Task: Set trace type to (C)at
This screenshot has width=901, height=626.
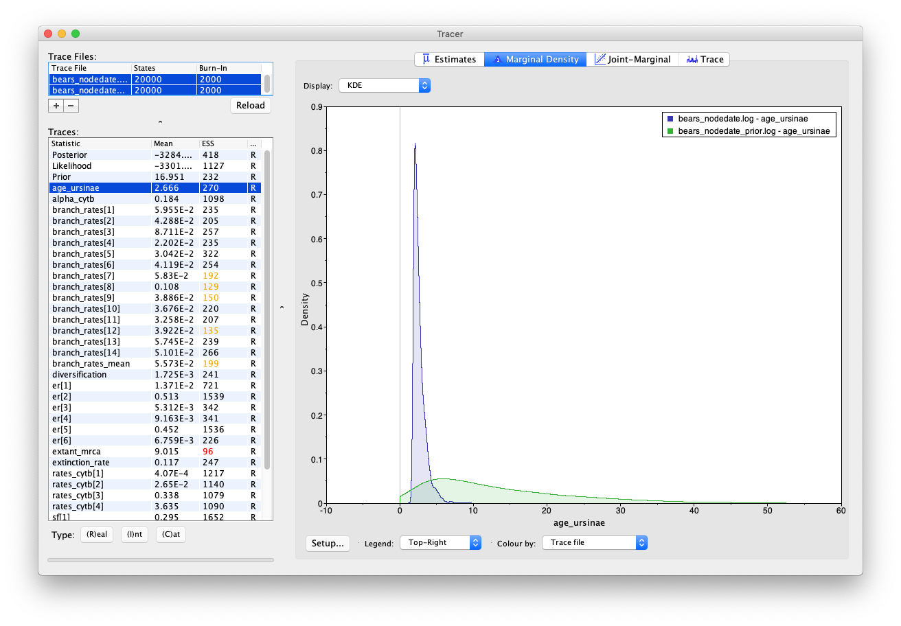Action: [x=171, y=535]
